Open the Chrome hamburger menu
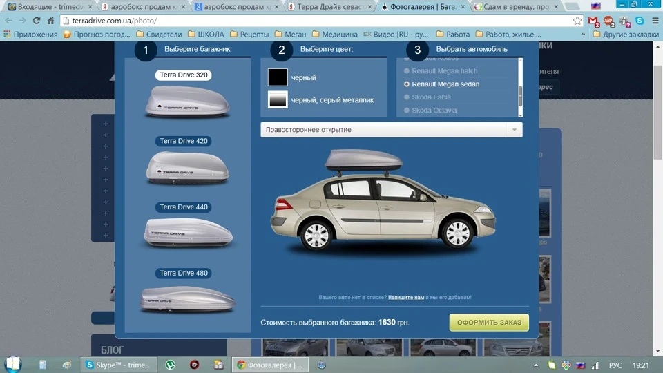This screenshot has height=373, width=663. [x=655, y=21]
